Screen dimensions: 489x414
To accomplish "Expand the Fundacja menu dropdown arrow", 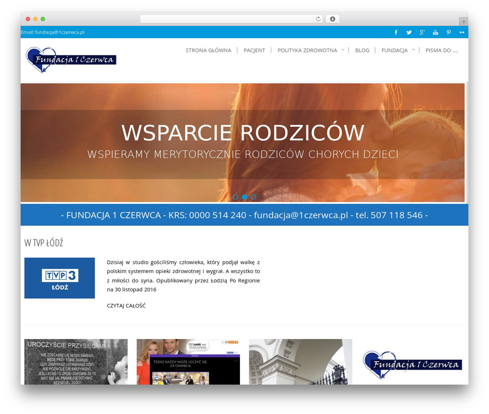I will coord(413,50).
